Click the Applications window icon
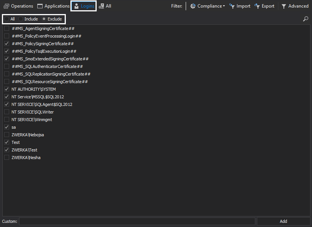The height and width of the screenshot is (227, 312). 40,6
